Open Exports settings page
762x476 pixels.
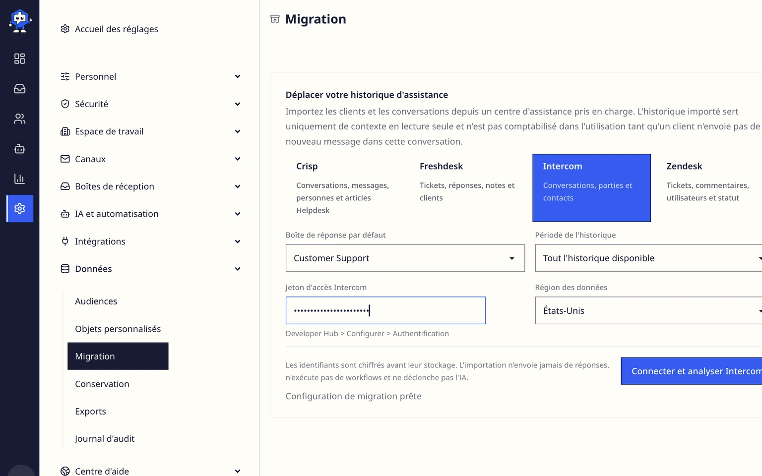pyautogui.click(x=91, y=411)
